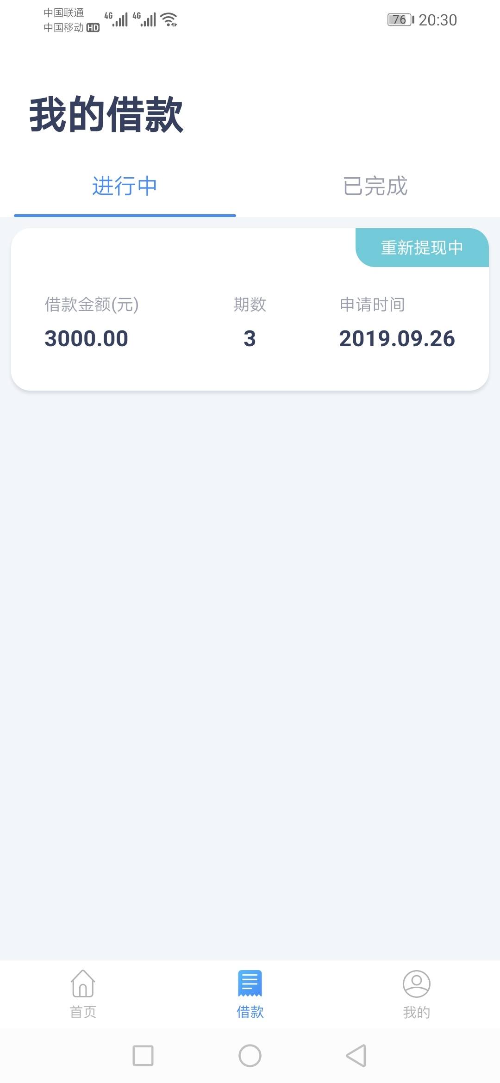Open the 我的 profile icon

(417, 983)
